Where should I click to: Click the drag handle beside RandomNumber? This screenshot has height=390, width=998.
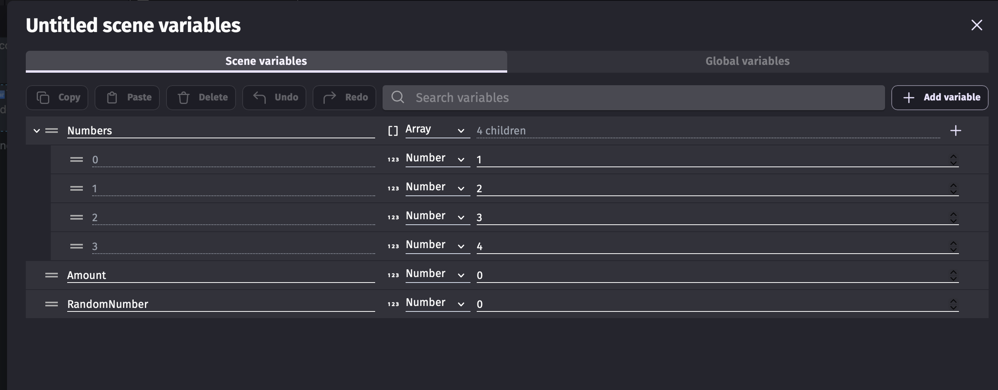(x=52, y=304)
